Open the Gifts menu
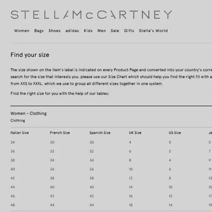 pyautogui.click(x=129, y=31)
